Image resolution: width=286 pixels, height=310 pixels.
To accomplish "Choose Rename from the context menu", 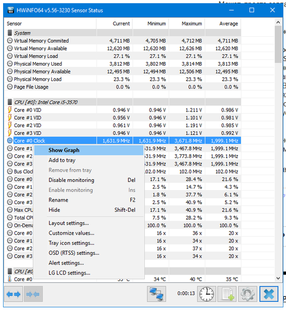I will pyautogui.click(x=89, y=200).
